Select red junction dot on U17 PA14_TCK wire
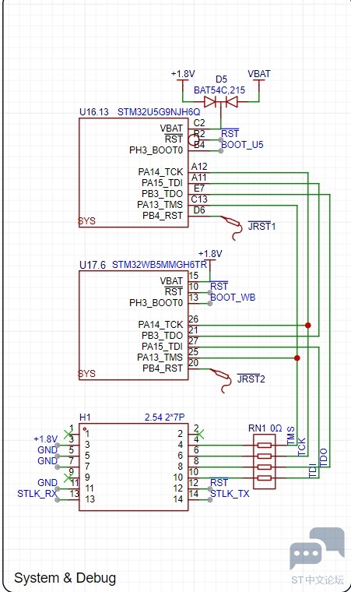Viewport: 351px width, 592px height. pyautogui.click(x=308, y=325)
